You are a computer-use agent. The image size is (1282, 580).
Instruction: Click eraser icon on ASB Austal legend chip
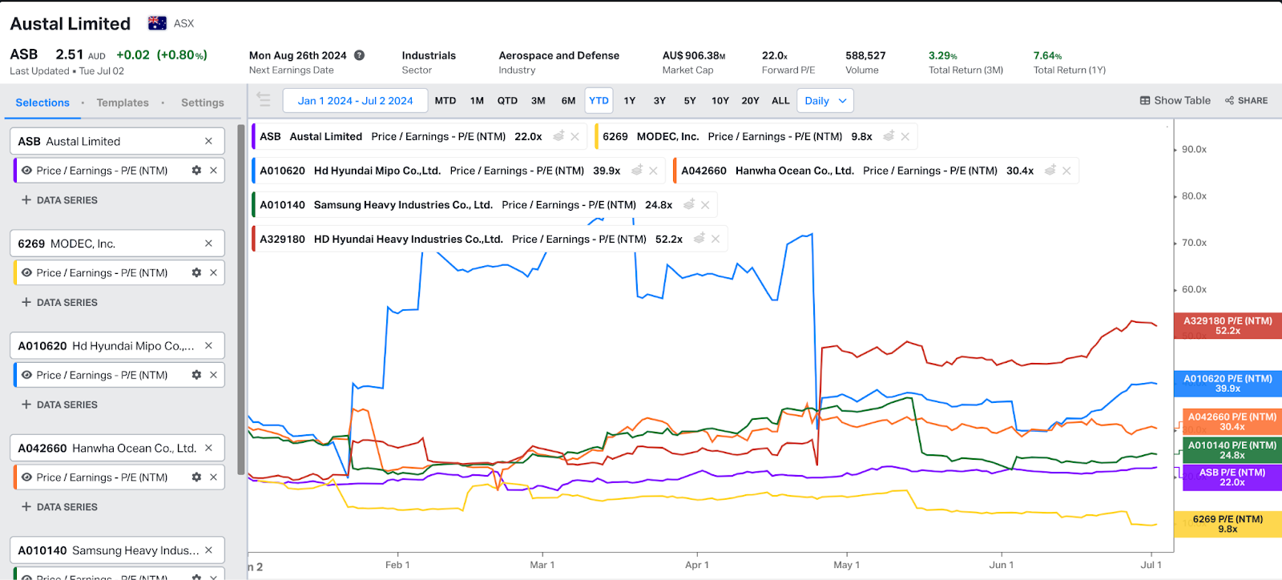[x=559, y=136]
